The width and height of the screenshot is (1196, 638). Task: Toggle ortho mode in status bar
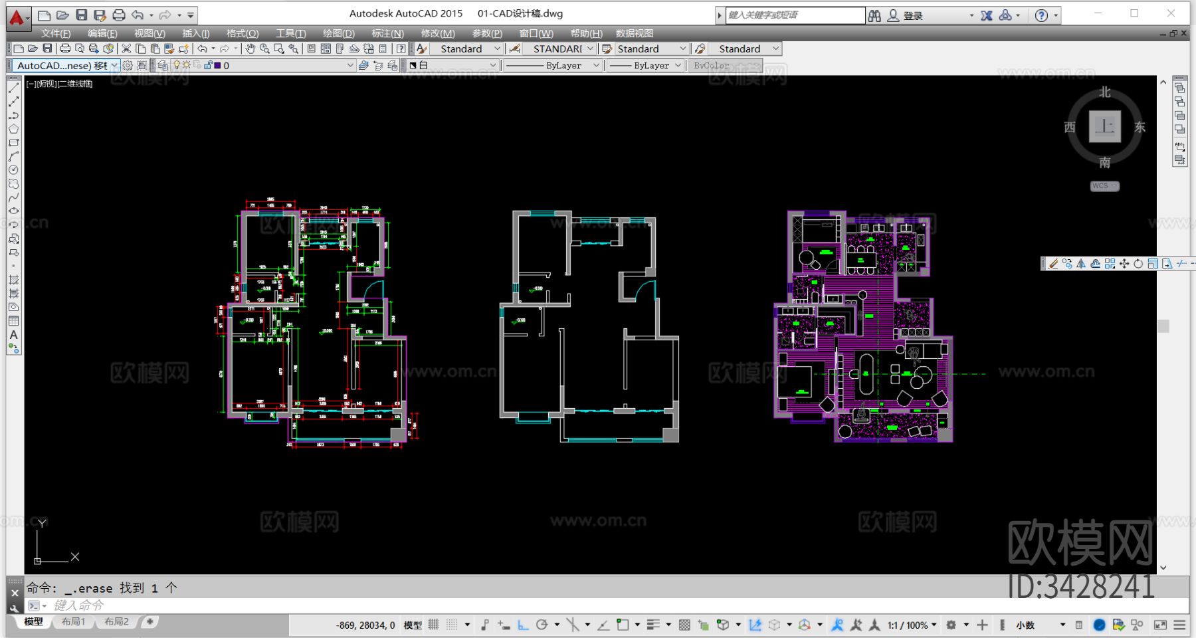click(523, 625)
